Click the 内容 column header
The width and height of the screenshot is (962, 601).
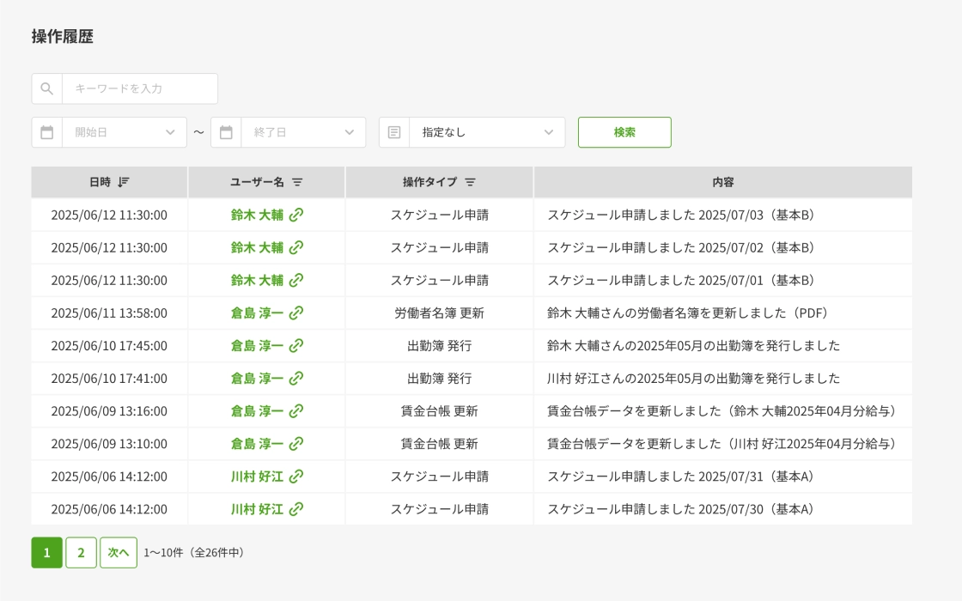(722, 182)
